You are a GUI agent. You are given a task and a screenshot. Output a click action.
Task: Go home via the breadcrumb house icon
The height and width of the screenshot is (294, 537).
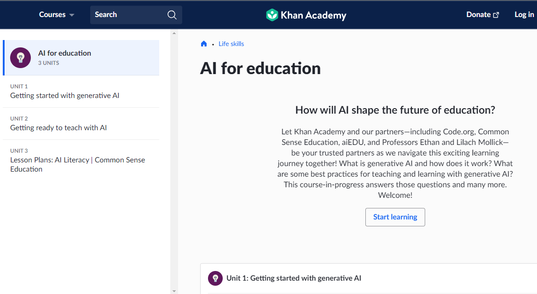pyautogui.click(x=204, y=44)
